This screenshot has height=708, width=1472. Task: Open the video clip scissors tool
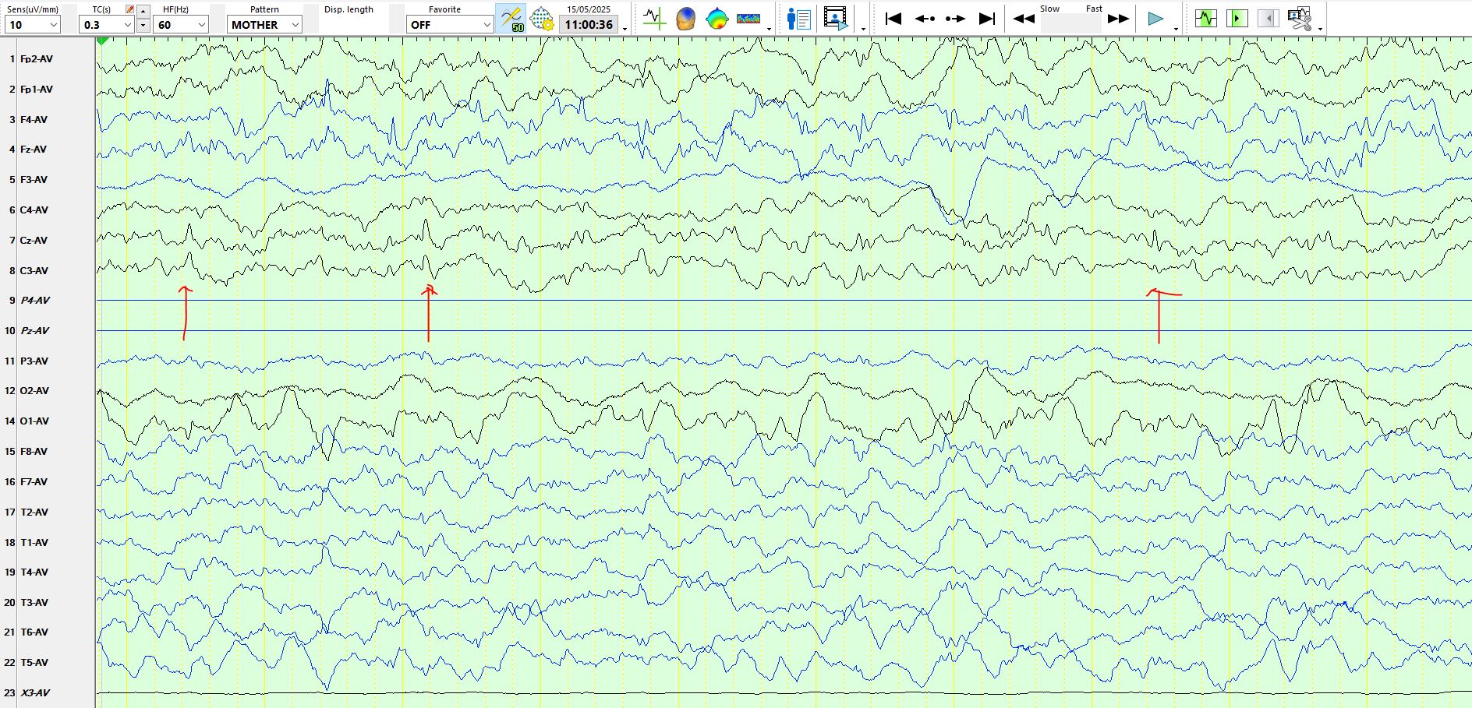point(1300,19)
